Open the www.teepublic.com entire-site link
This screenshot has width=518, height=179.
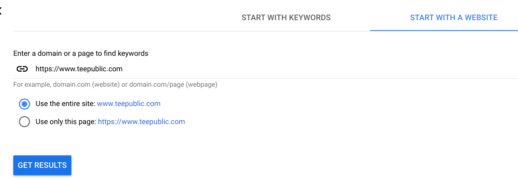coord(129,104)
